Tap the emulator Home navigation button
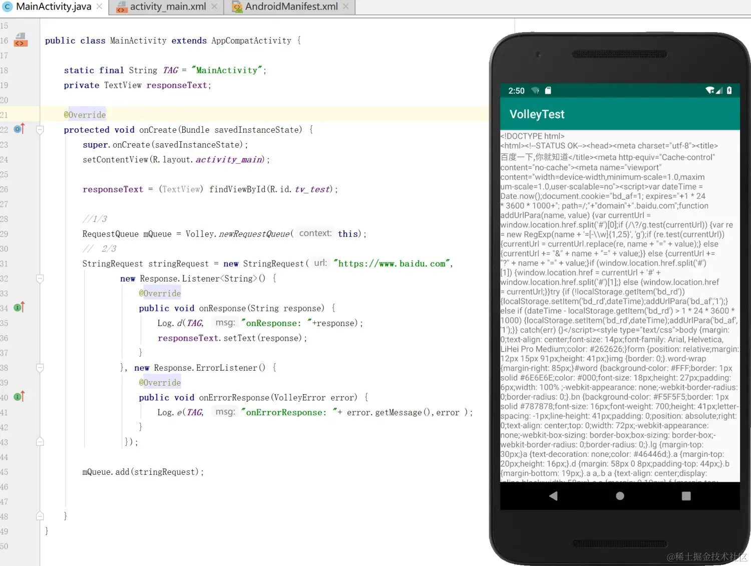The image size is (751, 566). 620,496
